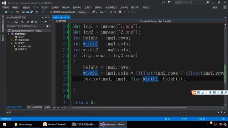The width and height of the screenshot is (228, 128).
Task: Select the solution 'testmerge' root node
Action: tap(27, 31)
